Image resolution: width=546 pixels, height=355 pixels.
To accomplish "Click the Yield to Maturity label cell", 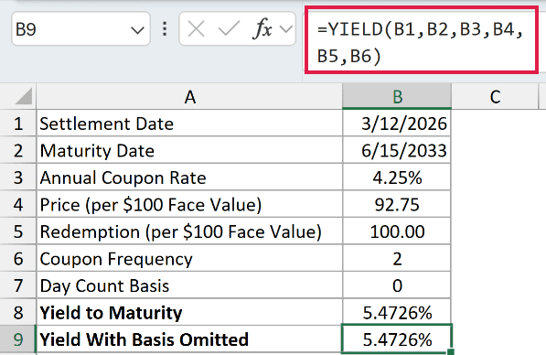I will click(x=189, y=313).
